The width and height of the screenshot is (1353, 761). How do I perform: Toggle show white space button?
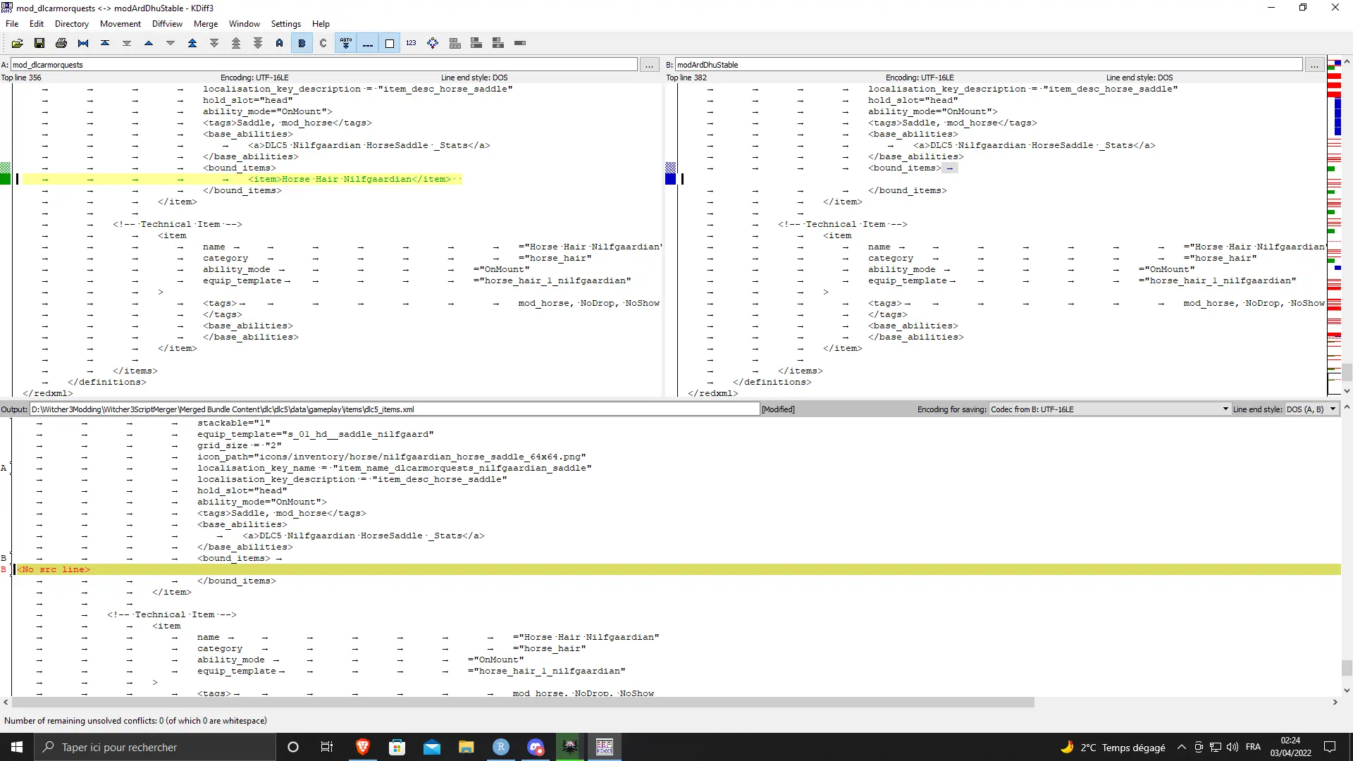coord(389,43)
